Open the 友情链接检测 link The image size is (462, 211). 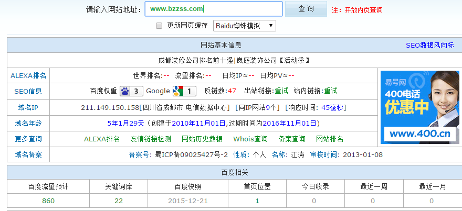point(151,139)
